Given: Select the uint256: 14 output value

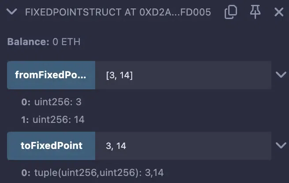Looking at the screenshot, I should click(59, 119).
